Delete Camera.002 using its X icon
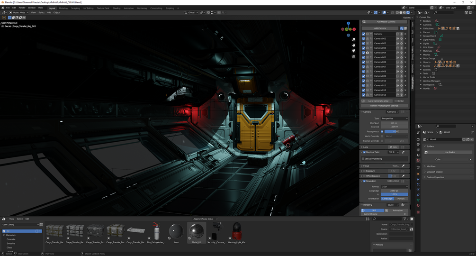 [405, 43]
